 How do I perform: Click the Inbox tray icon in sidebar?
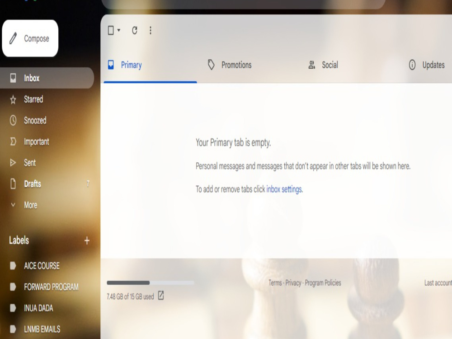(x=13, y=78)
